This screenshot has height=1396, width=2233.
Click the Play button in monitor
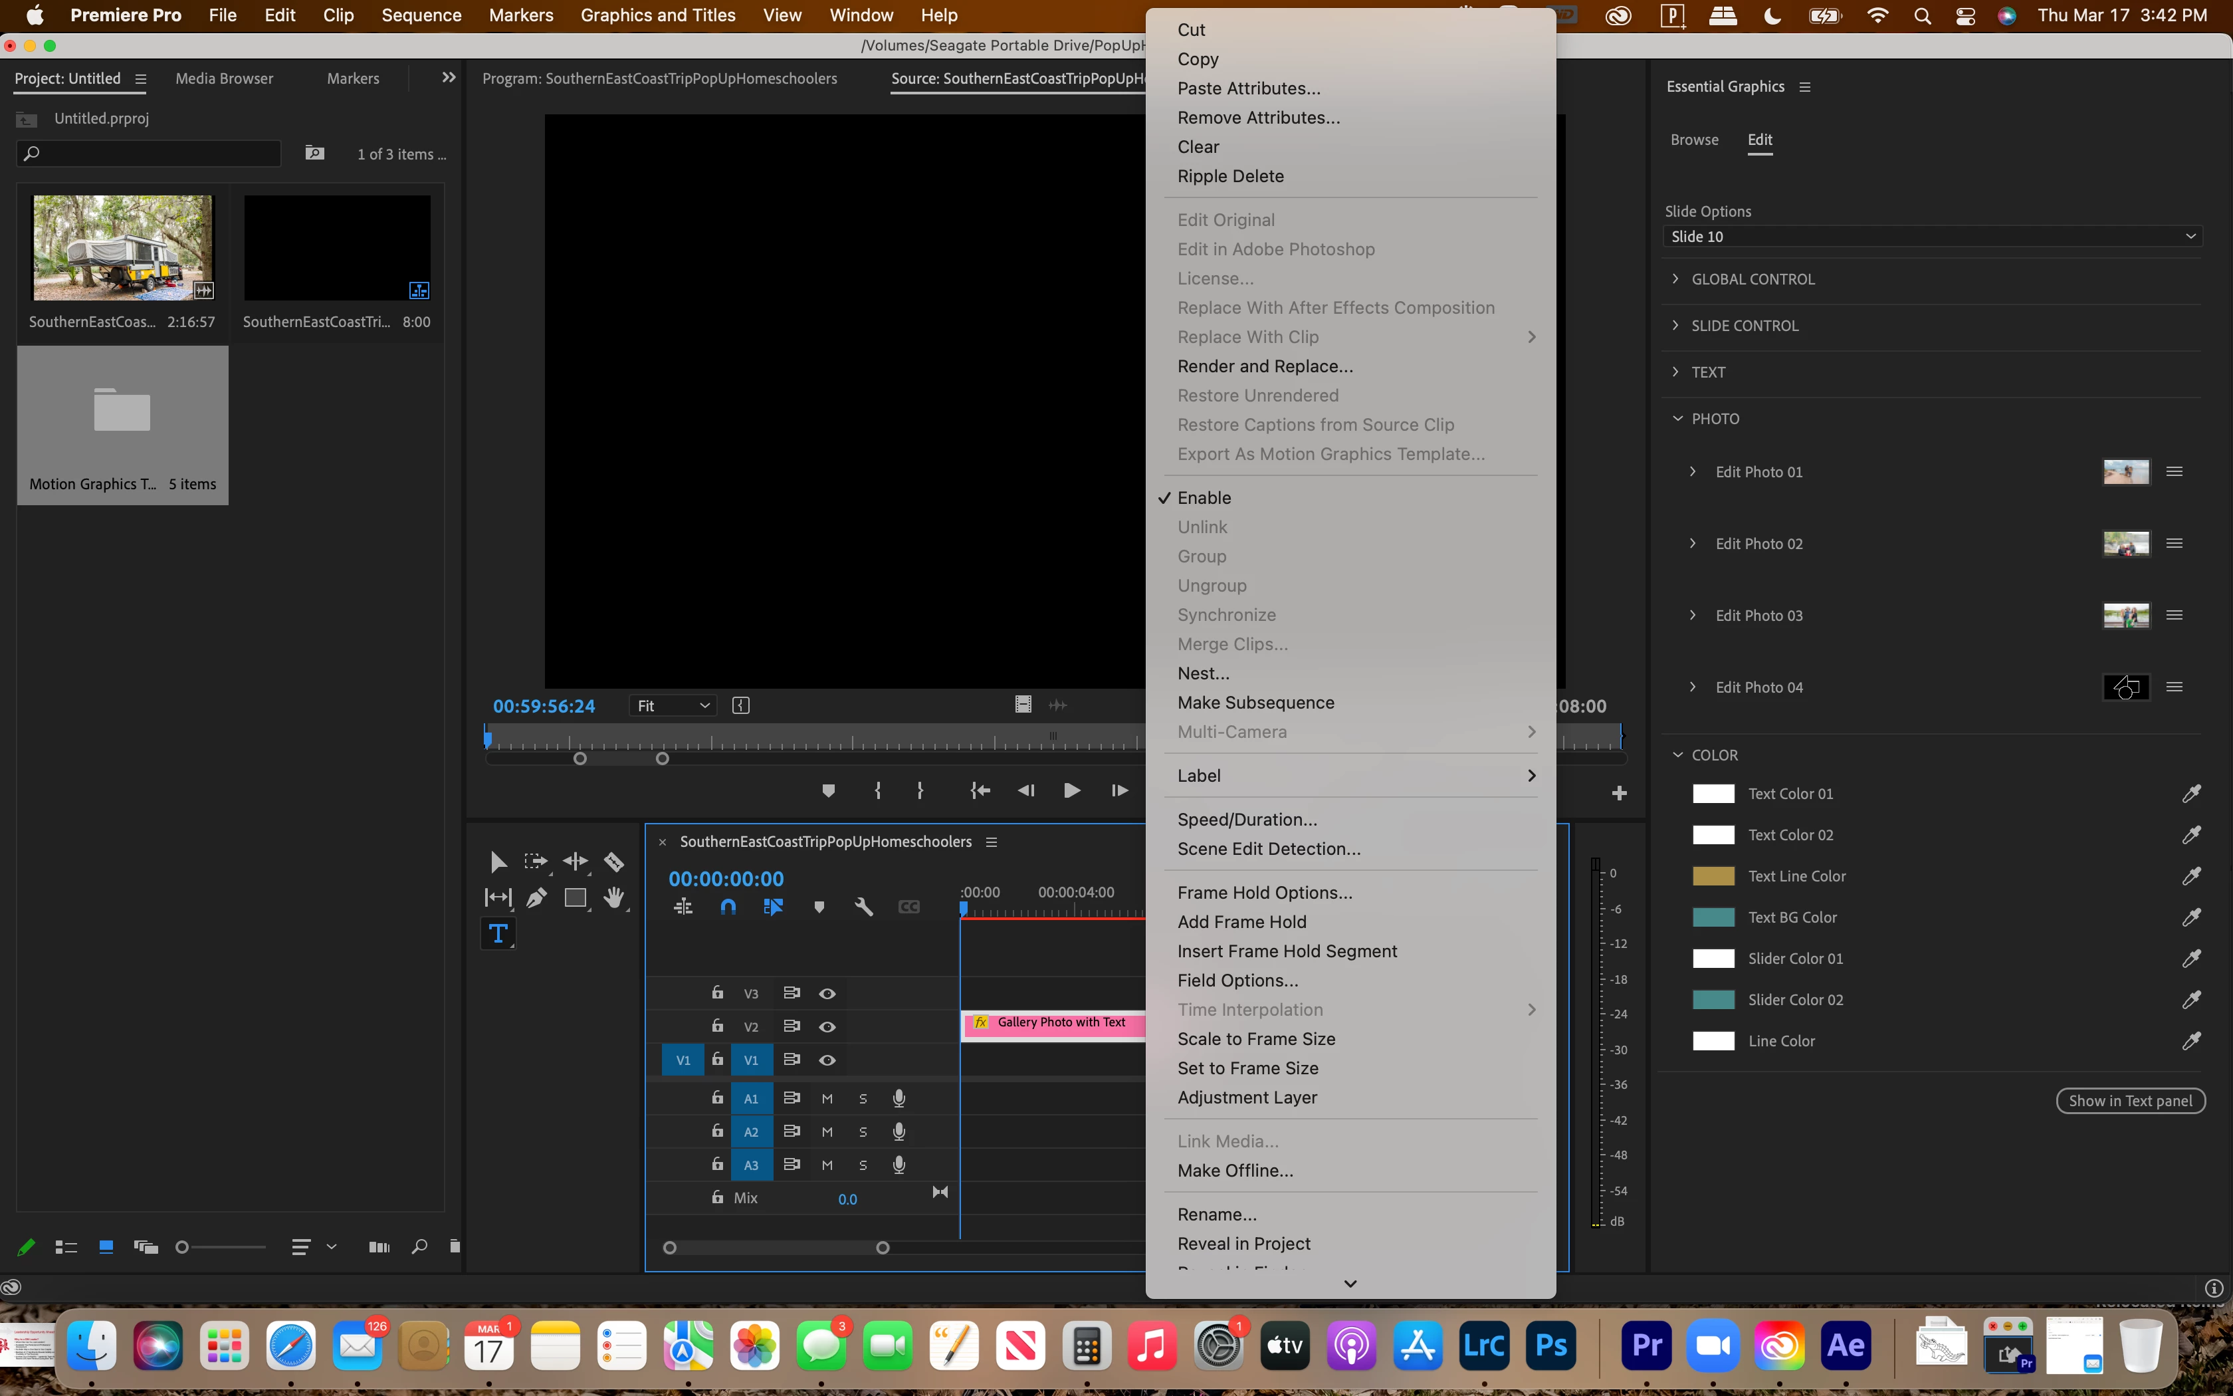pos(1071,790)
